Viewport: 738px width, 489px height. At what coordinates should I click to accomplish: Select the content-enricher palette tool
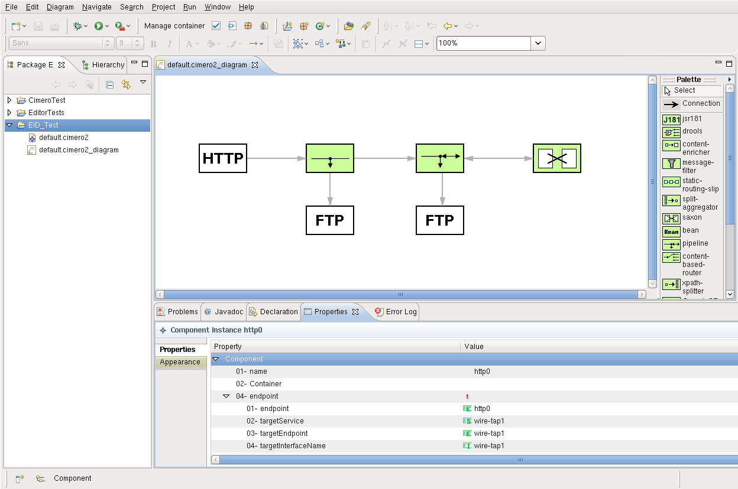[x=691, y=148]
